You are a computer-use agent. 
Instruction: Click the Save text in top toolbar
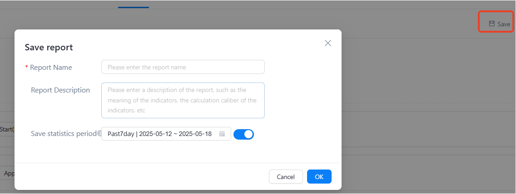click(504, 24)
